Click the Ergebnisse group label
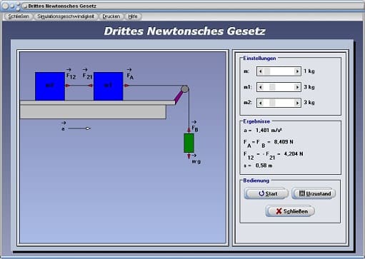The height and width of the screenshot is (259, 365). [x=256, y=121]
